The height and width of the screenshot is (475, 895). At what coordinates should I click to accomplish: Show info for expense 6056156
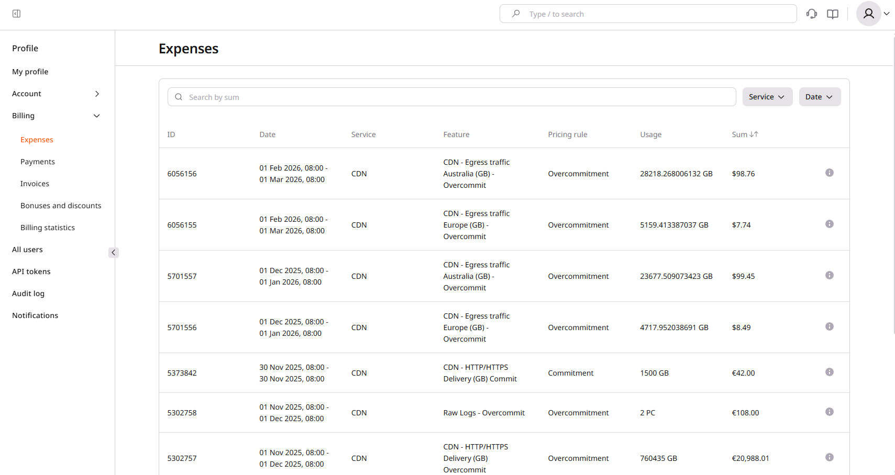point(829,173)
